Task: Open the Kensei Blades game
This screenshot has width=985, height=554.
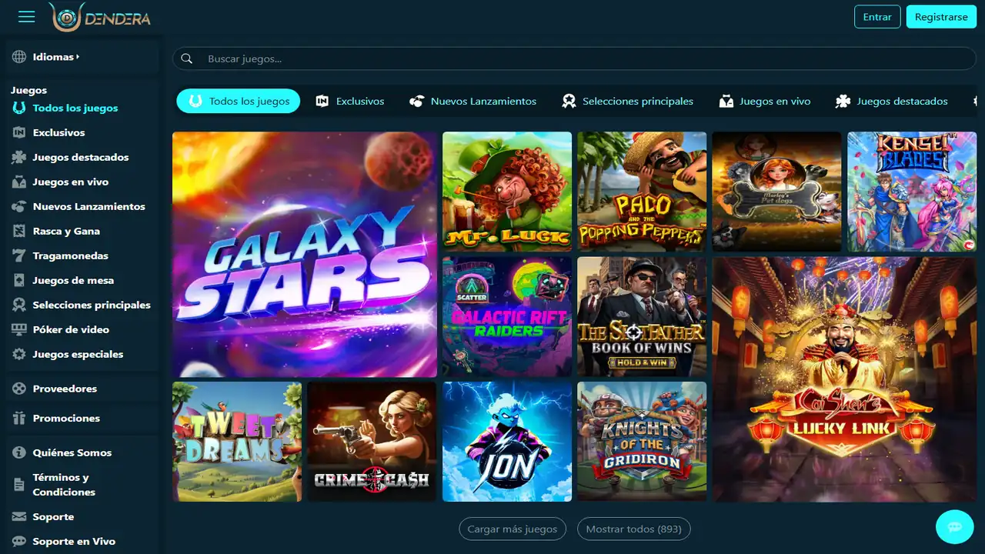Action: coord(912,192)
